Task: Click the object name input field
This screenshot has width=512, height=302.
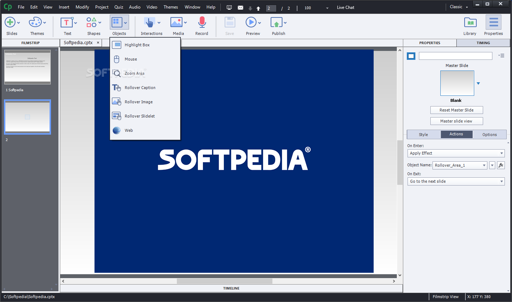Action: click(x=455, y=56)
